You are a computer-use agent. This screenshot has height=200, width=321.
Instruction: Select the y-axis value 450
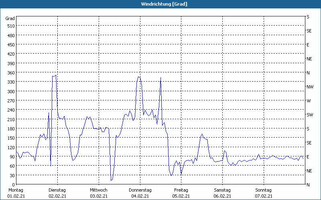tap(11, 45)
